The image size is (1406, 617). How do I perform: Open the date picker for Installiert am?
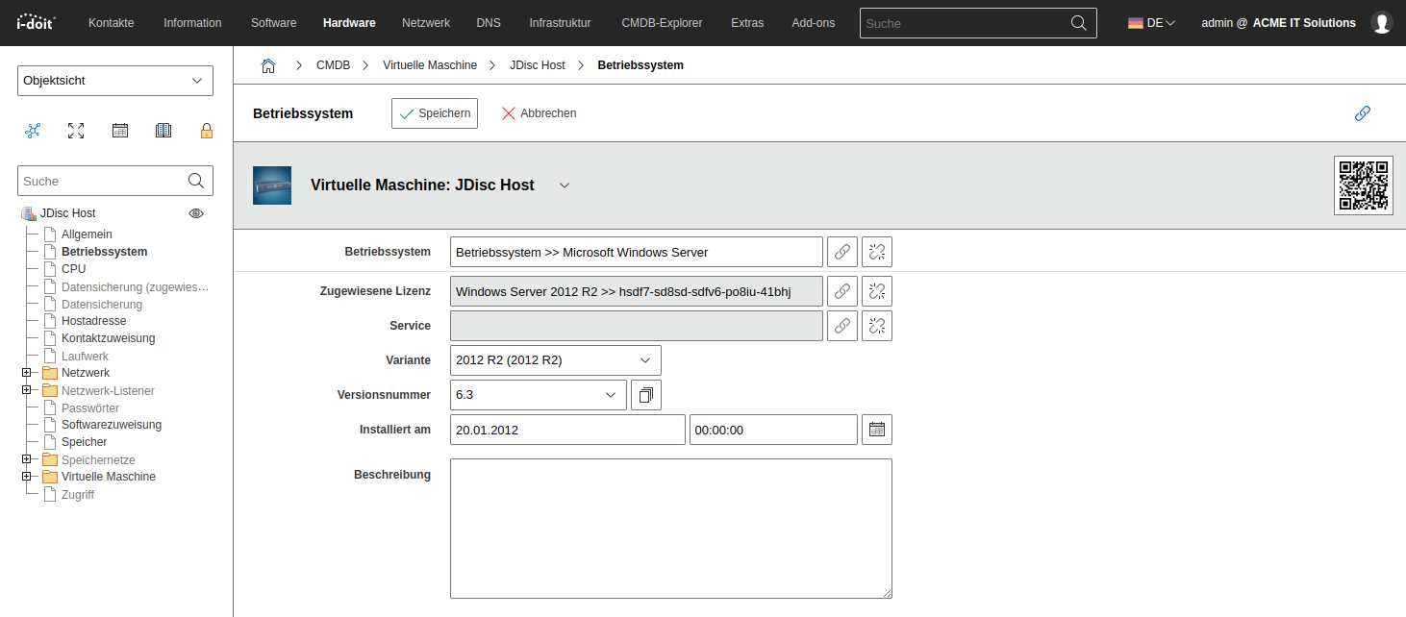877,430
